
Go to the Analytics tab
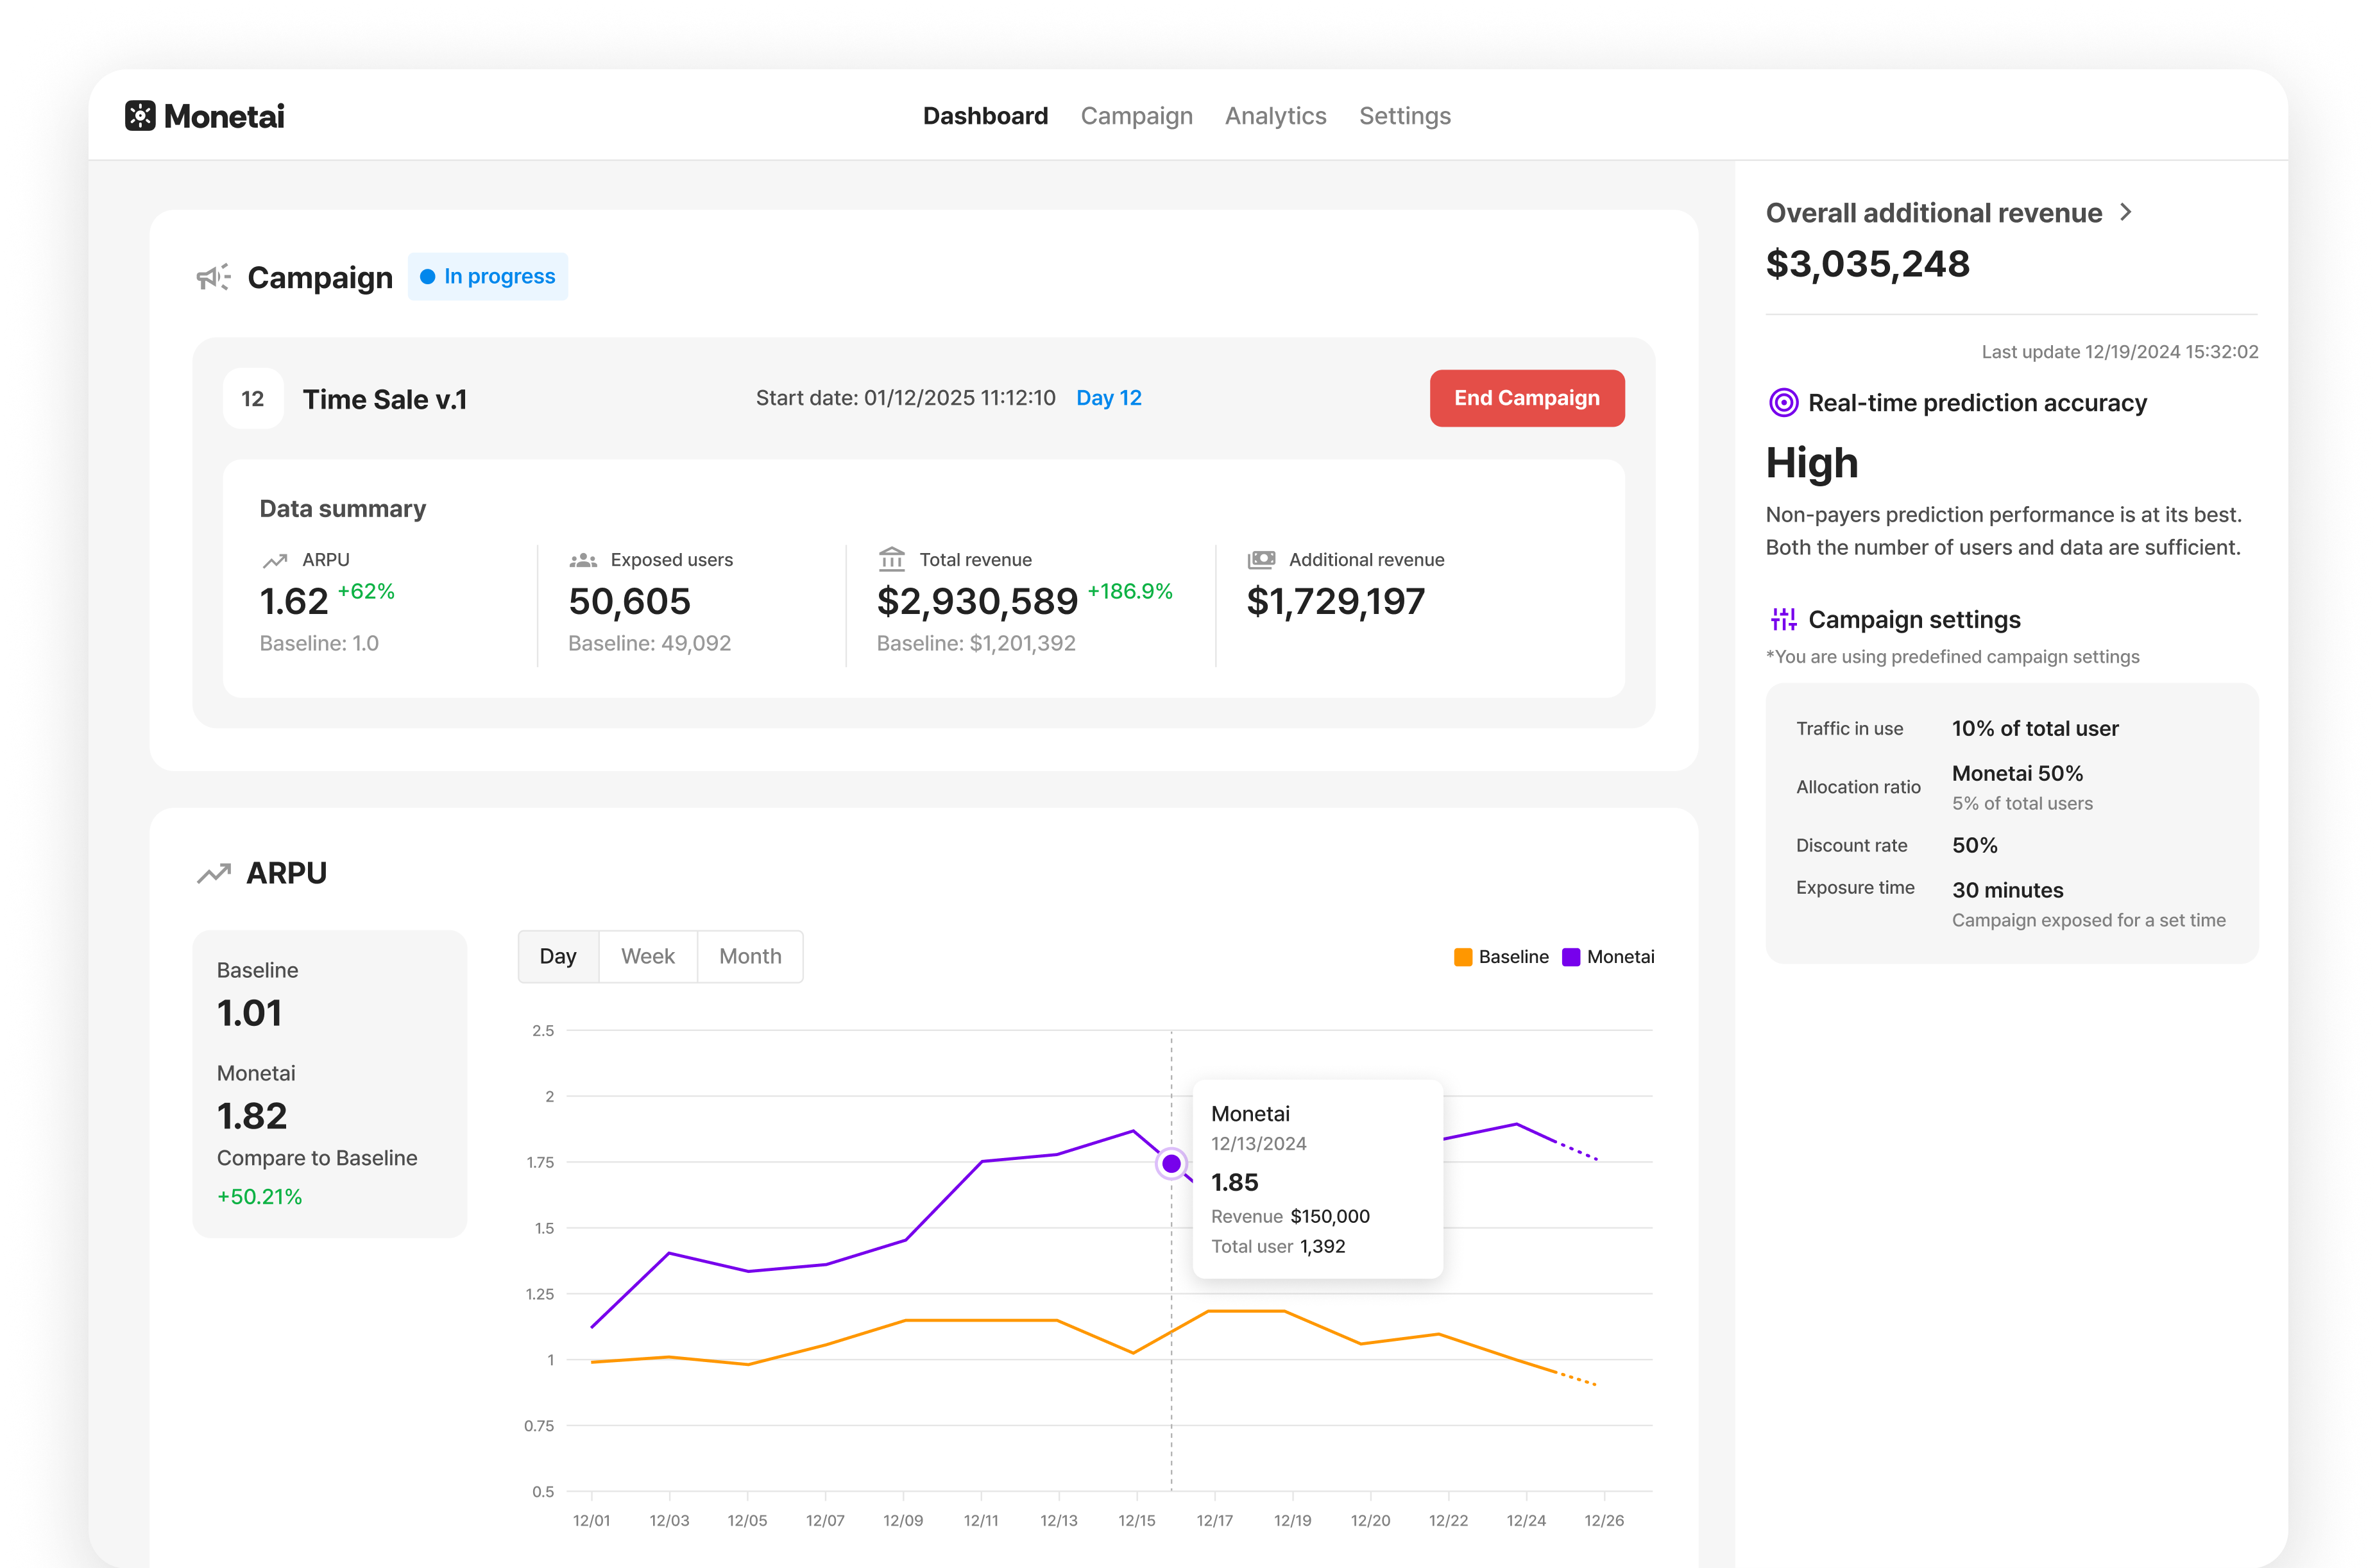[x=1275, y=116]
